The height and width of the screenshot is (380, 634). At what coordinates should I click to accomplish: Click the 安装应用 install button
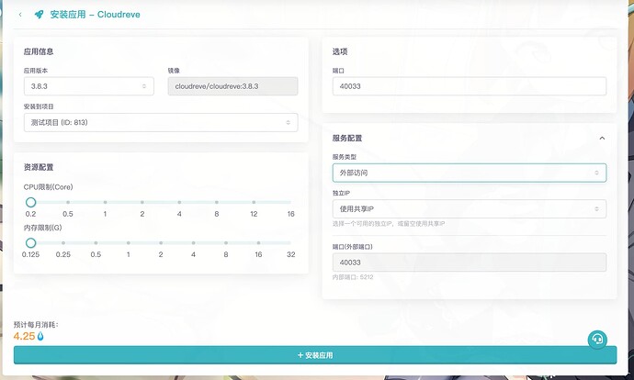pos(315,355)
